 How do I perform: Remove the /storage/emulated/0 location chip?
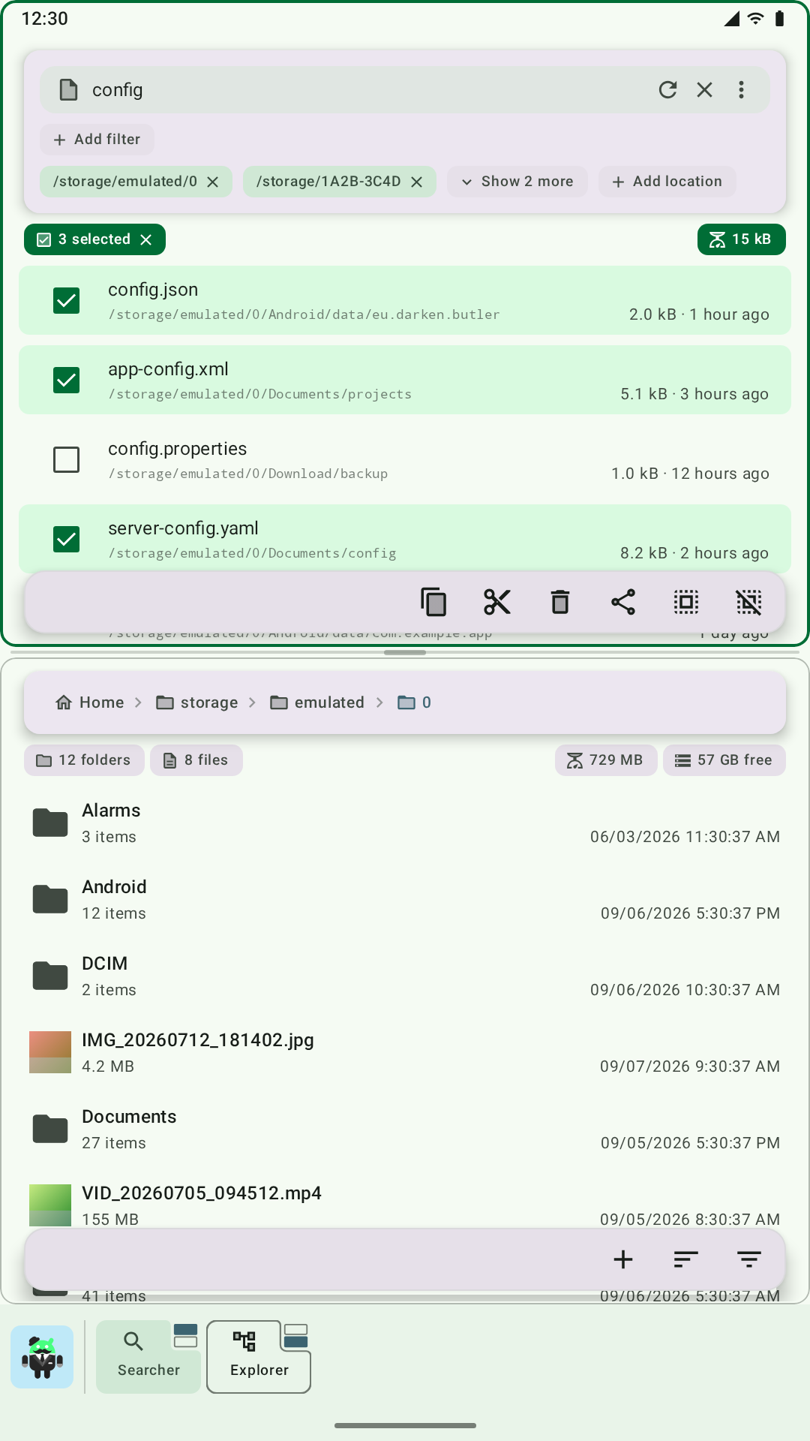(213, 182)
